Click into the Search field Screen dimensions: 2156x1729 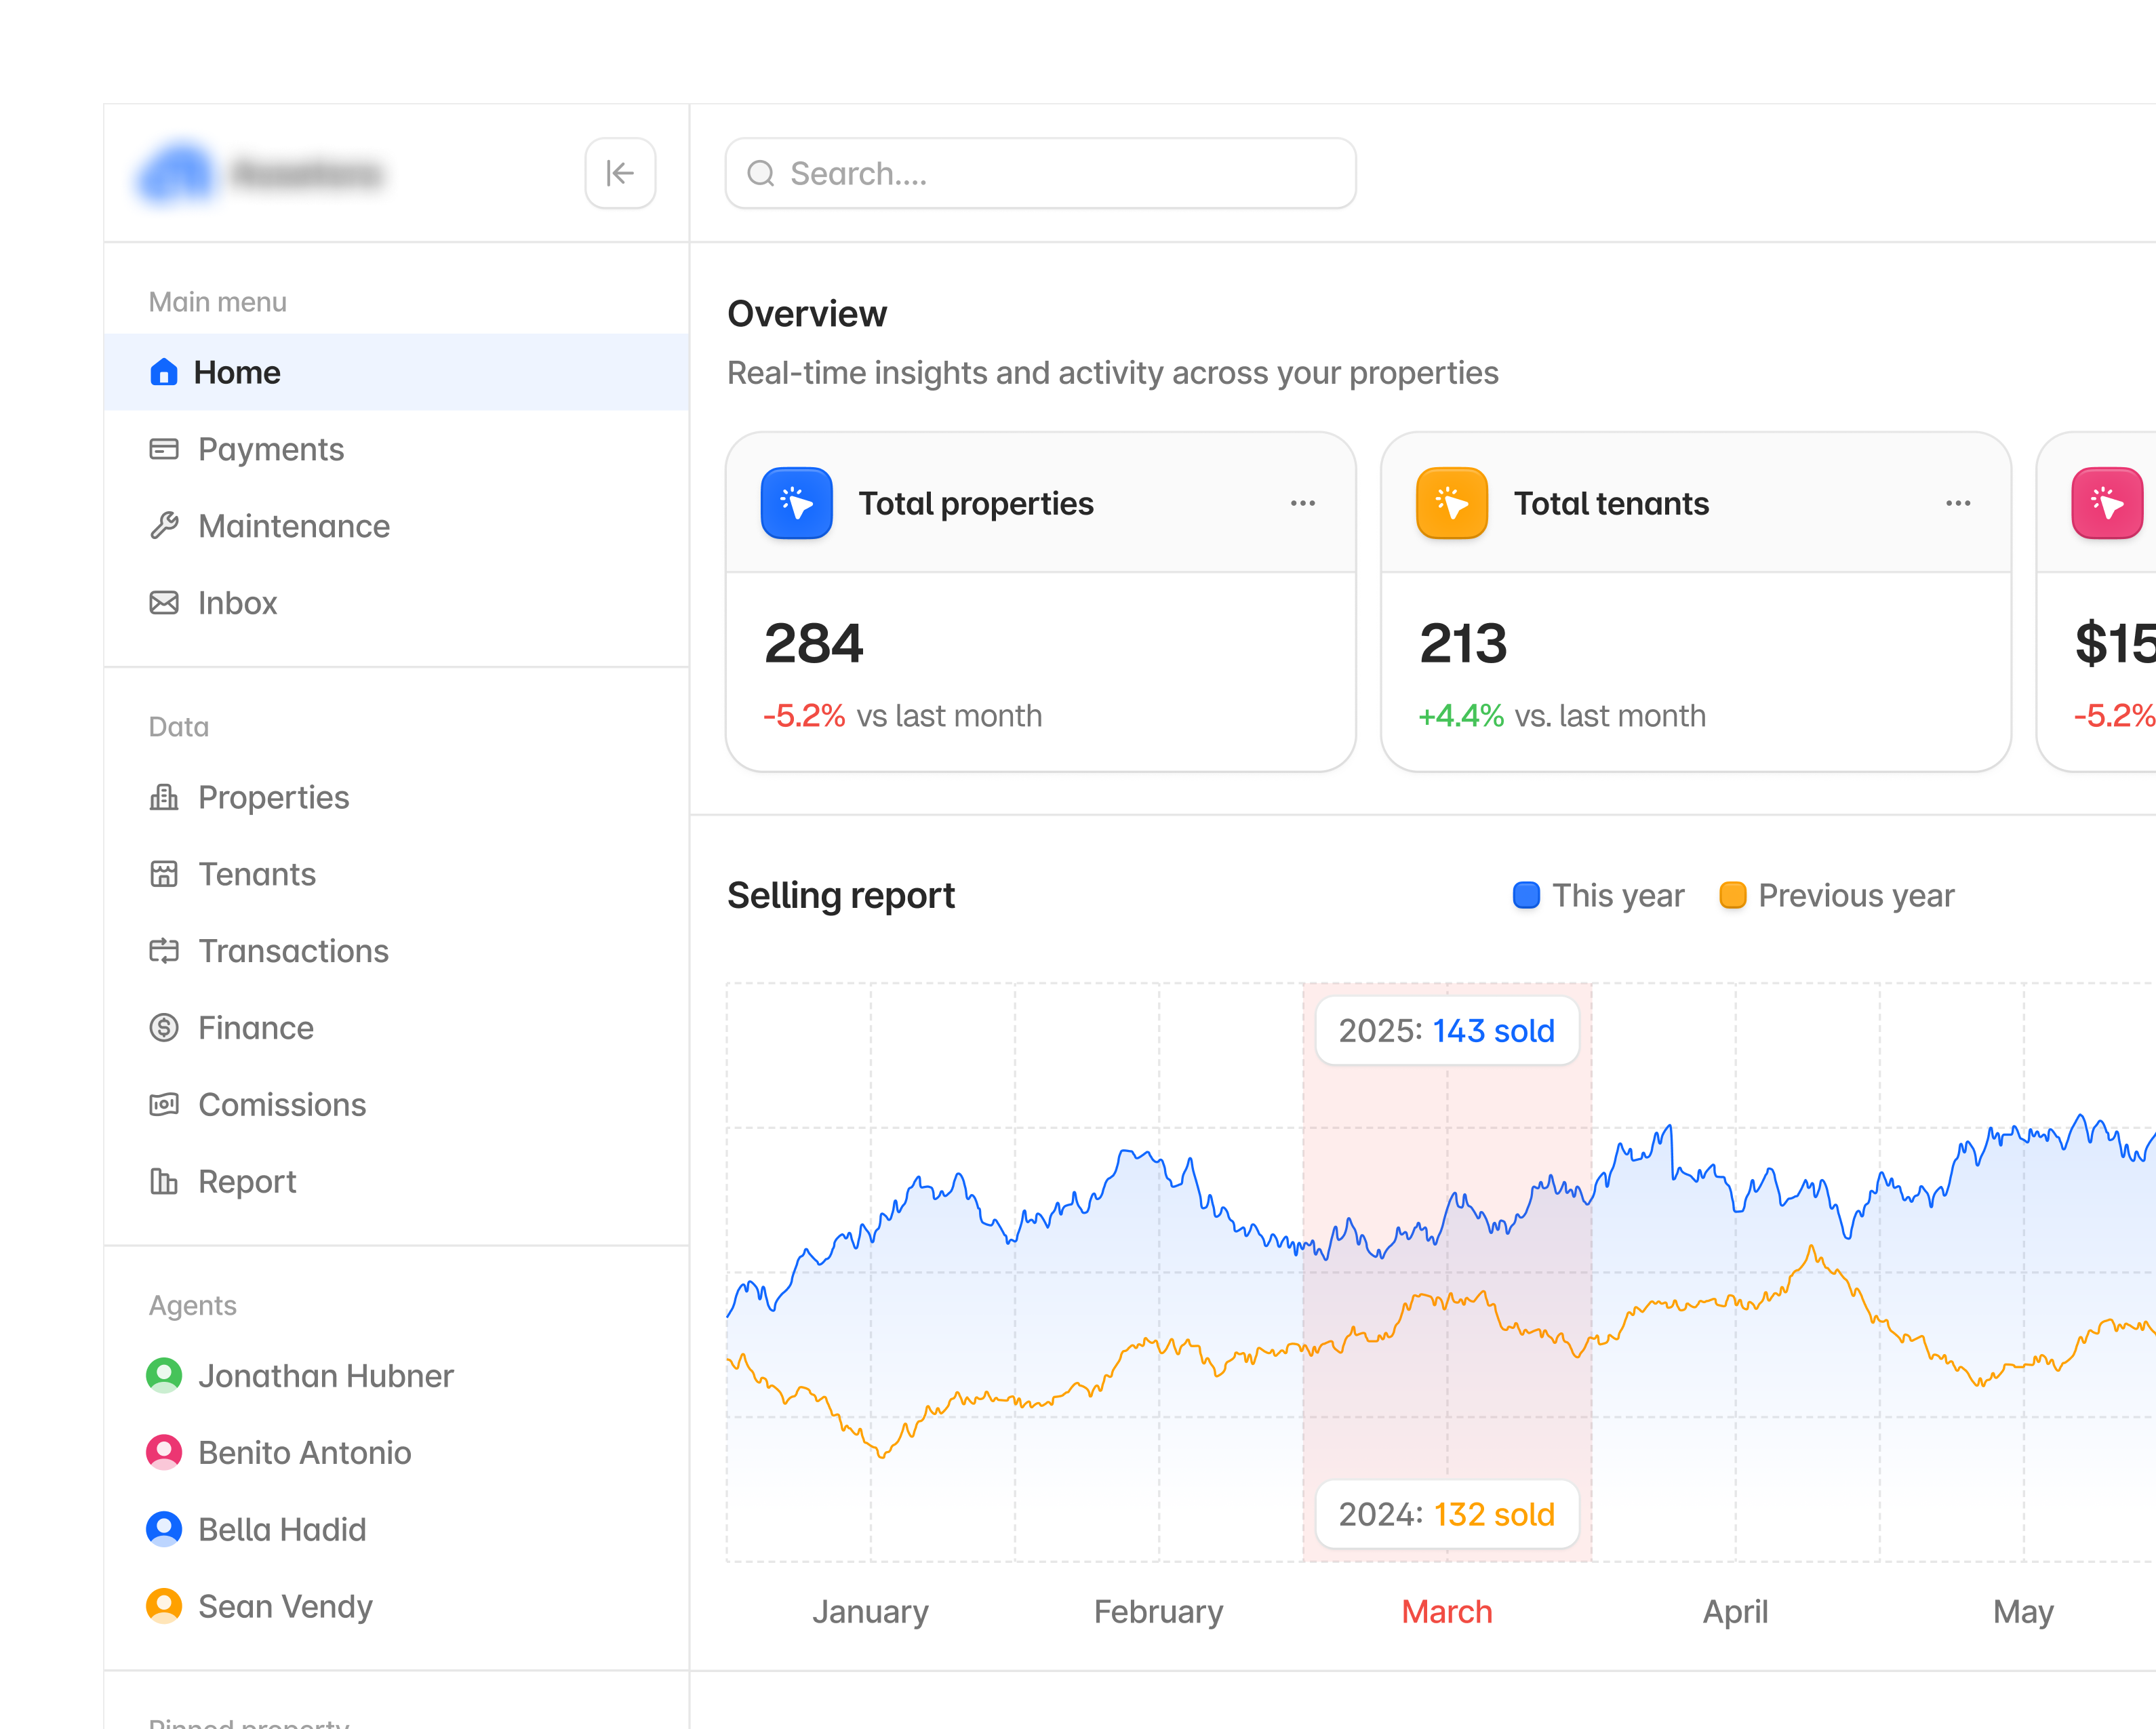click(x=1041, y=173)
